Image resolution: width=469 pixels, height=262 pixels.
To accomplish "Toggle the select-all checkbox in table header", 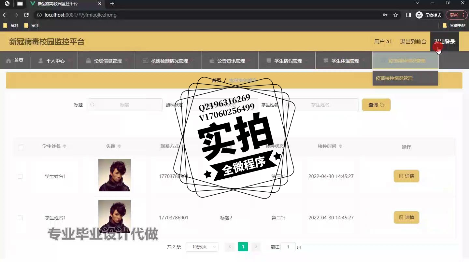I will pyautogui.click(x=21, y=147).
